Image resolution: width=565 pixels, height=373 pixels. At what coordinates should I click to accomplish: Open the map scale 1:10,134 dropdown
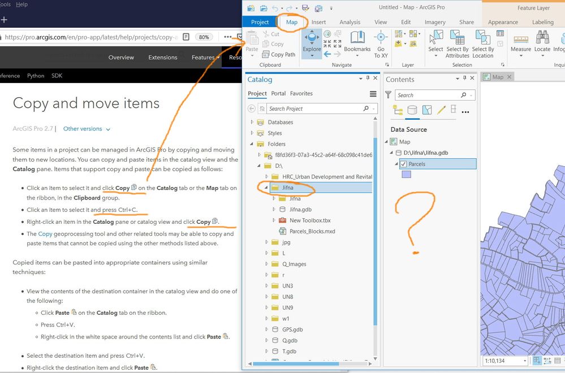coord(525,361)
